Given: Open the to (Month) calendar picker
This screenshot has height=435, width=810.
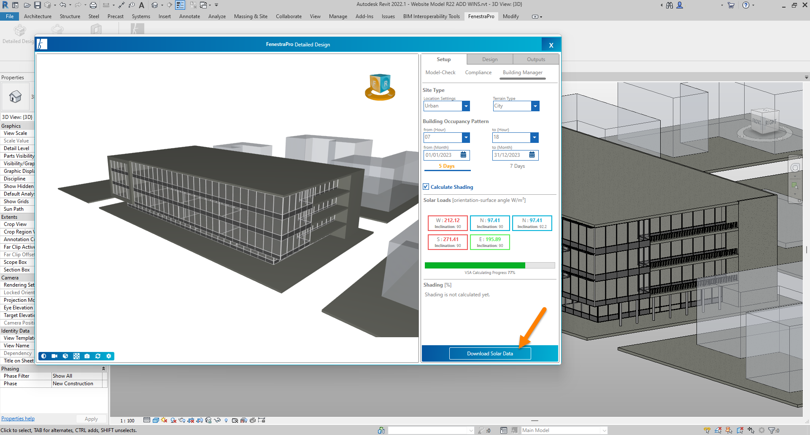Looking at the screenshot, I should [532, 155].
